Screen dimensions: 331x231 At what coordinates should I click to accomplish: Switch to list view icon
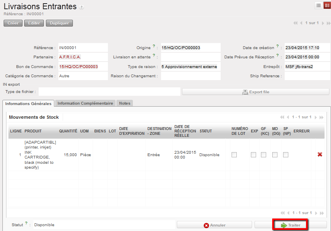click(319, 5)
